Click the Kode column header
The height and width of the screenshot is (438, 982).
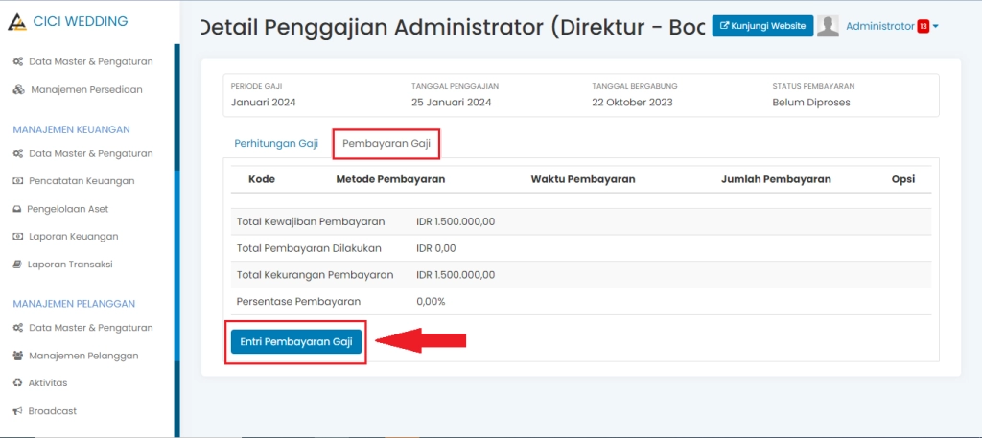point(262,179)
